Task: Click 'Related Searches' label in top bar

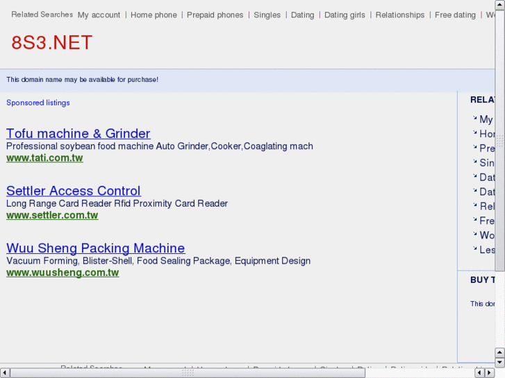Action: click(x=42, y=15)
